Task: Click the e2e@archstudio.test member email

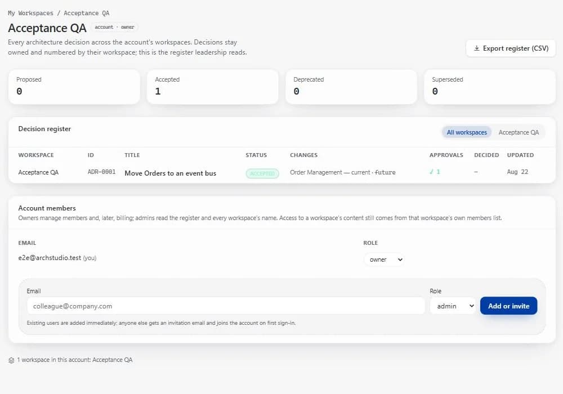Action: pos(50,258)
